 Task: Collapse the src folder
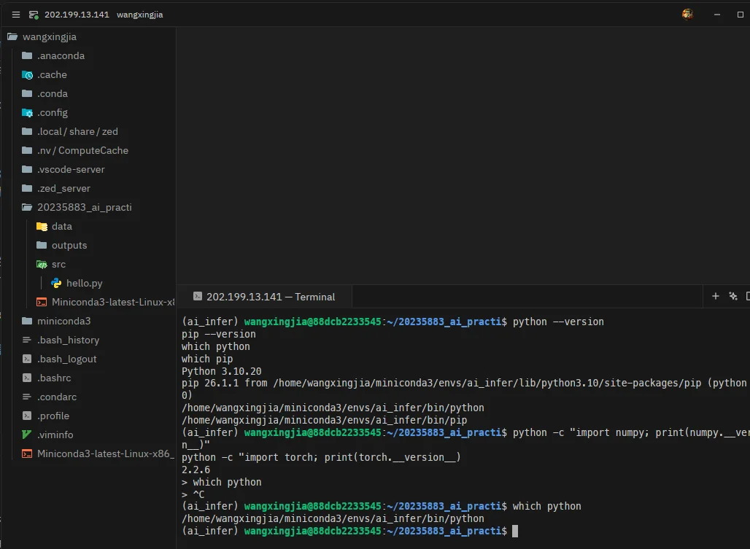[58, 264]
